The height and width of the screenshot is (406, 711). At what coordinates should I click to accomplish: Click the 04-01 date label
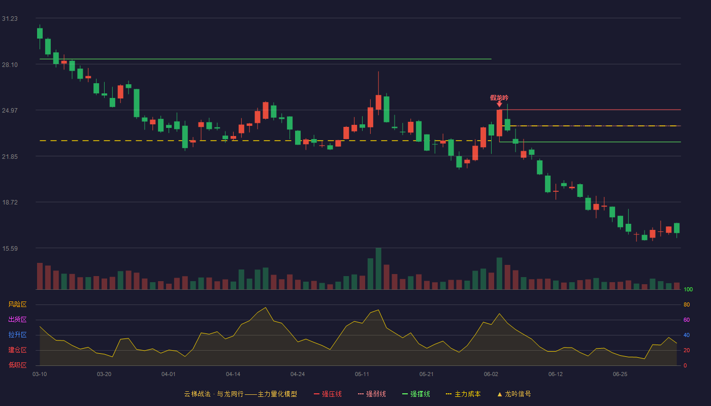169,374
